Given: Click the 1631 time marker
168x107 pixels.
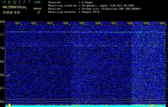Looking at the screenshot, I should point(18,23).
